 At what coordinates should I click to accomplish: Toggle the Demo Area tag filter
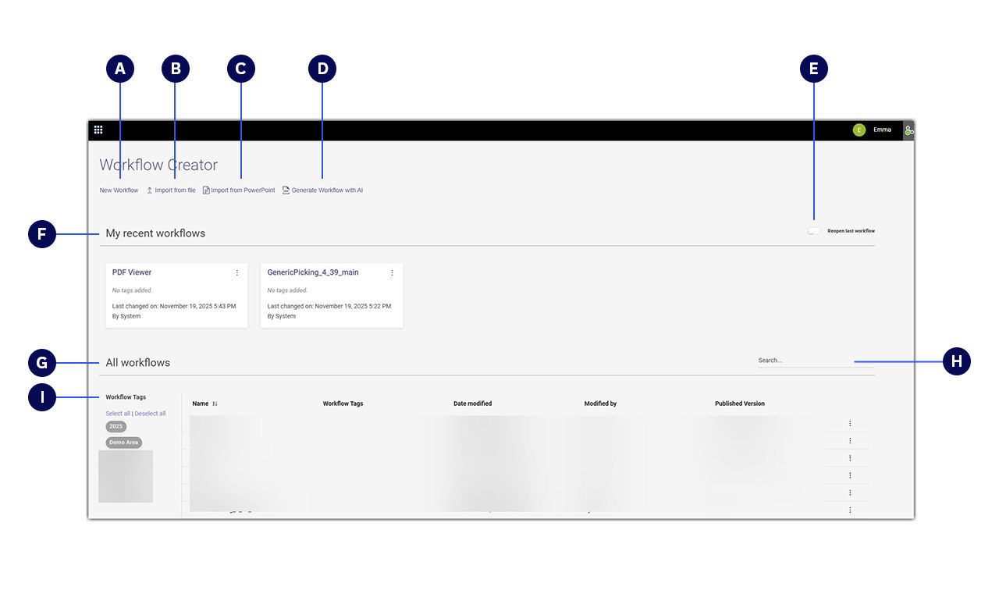[124, 443]
